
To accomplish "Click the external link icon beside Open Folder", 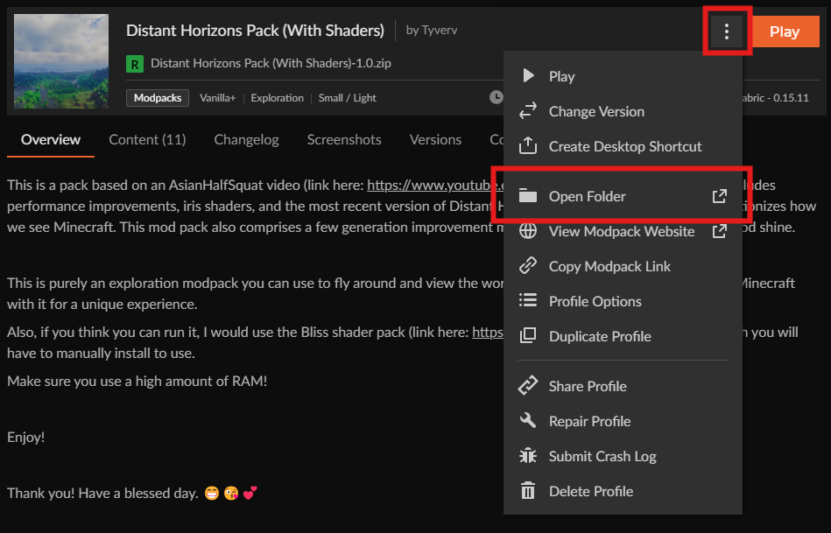I will [x=719, y=196].
